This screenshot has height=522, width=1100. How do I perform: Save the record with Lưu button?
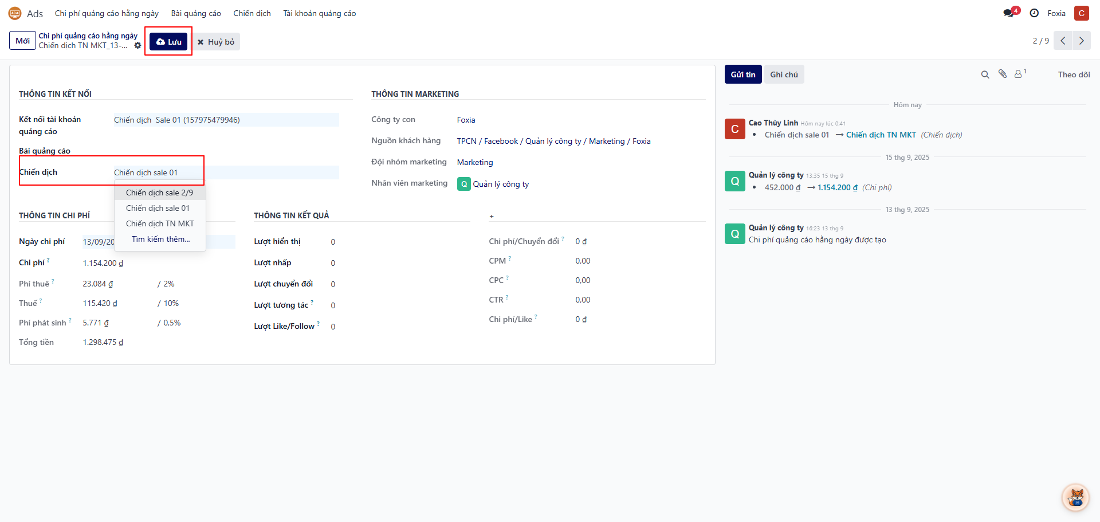pos(168,41)
